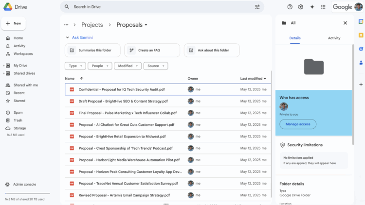This screenshot has height=205, width=365.
Task: Open the Admin console
Action: [24, 184]
